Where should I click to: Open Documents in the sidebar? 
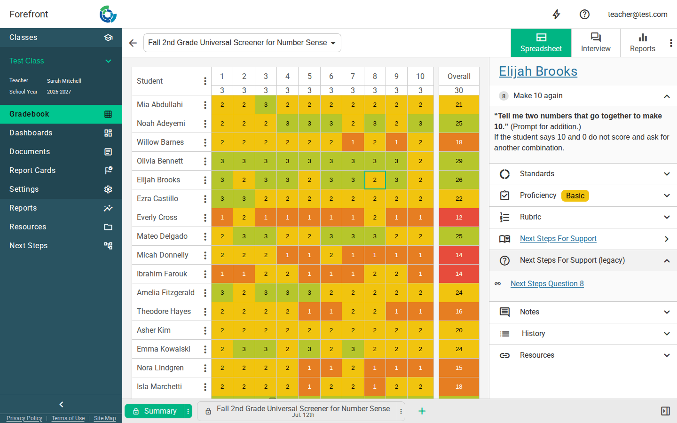[61, 152]
